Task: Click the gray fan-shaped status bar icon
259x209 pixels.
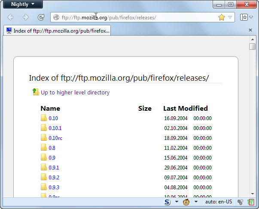Action: (241, 202)
